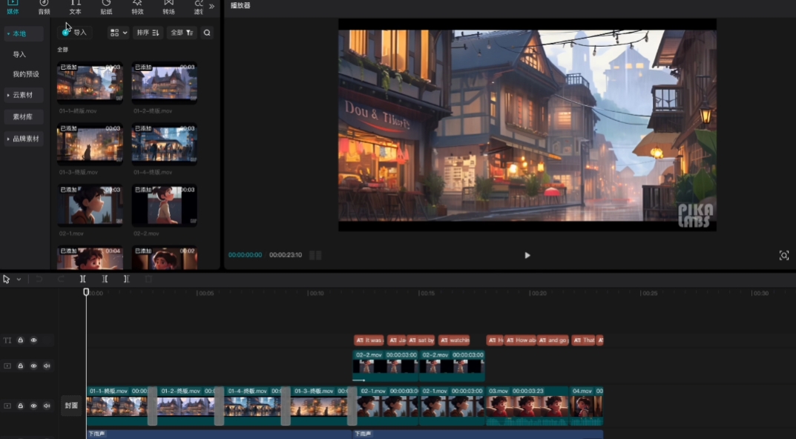This screenshot has height=439, width=796.
Task: Select 我的预设 my presets
Action: click(x=26, y=74)
